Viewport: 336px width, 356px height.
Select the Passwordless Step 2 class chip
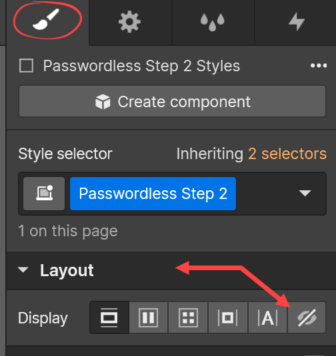[153, 194]
